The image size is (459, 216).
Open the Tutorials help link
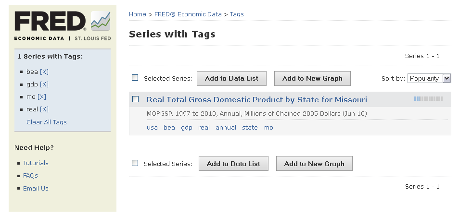click(x=36, y=163)
